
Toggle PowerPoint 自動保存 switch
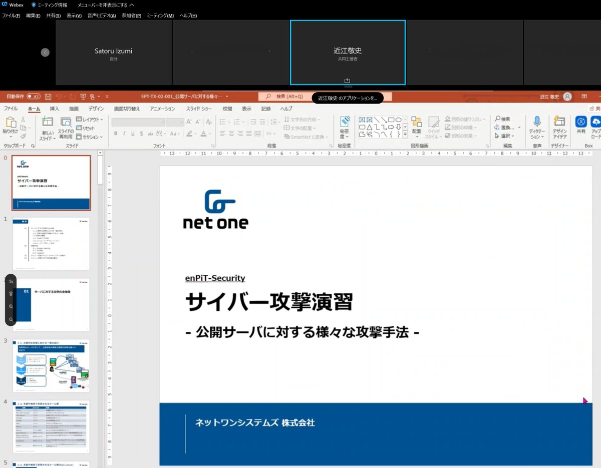pos(34,96)
